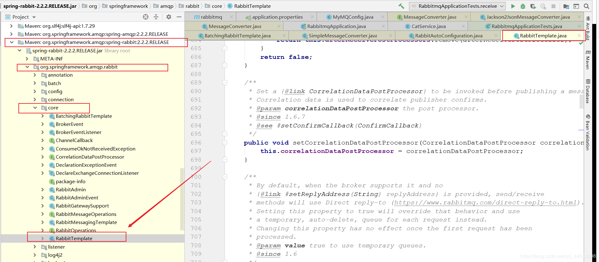Click the grayed-out profiler run icon
The image size is (599, 262).
[543, 6]
